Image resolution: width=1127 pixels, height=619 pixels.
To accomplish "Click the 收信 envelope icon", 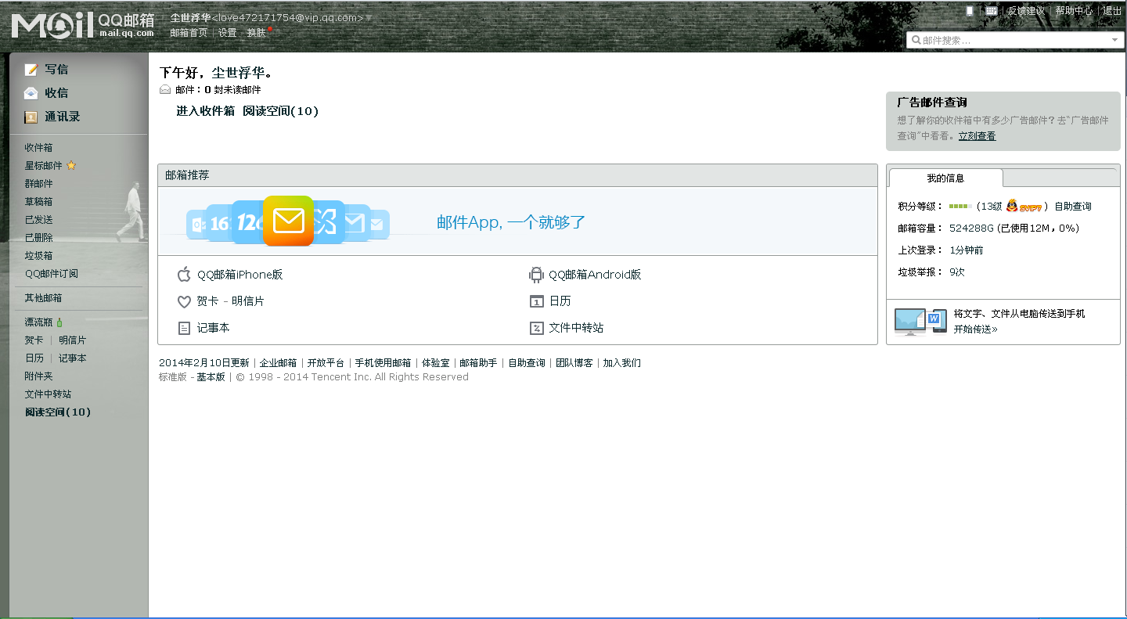I will 31,93.
